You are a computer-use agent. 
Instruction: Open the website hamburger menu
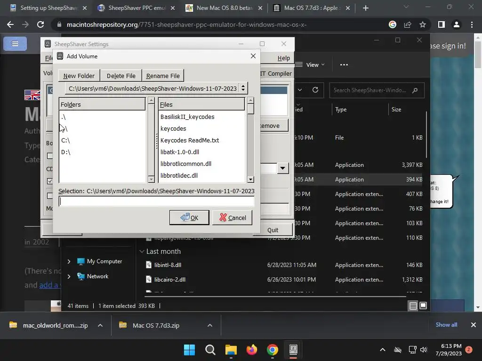[x=15, y=44]
